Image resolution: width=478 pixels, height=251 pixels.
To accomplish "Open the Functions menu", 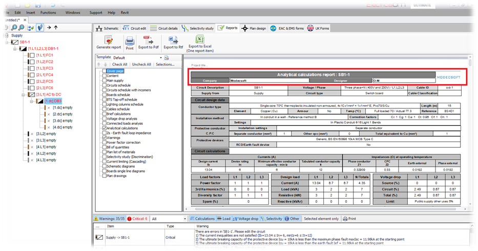I will click(48, 12).
